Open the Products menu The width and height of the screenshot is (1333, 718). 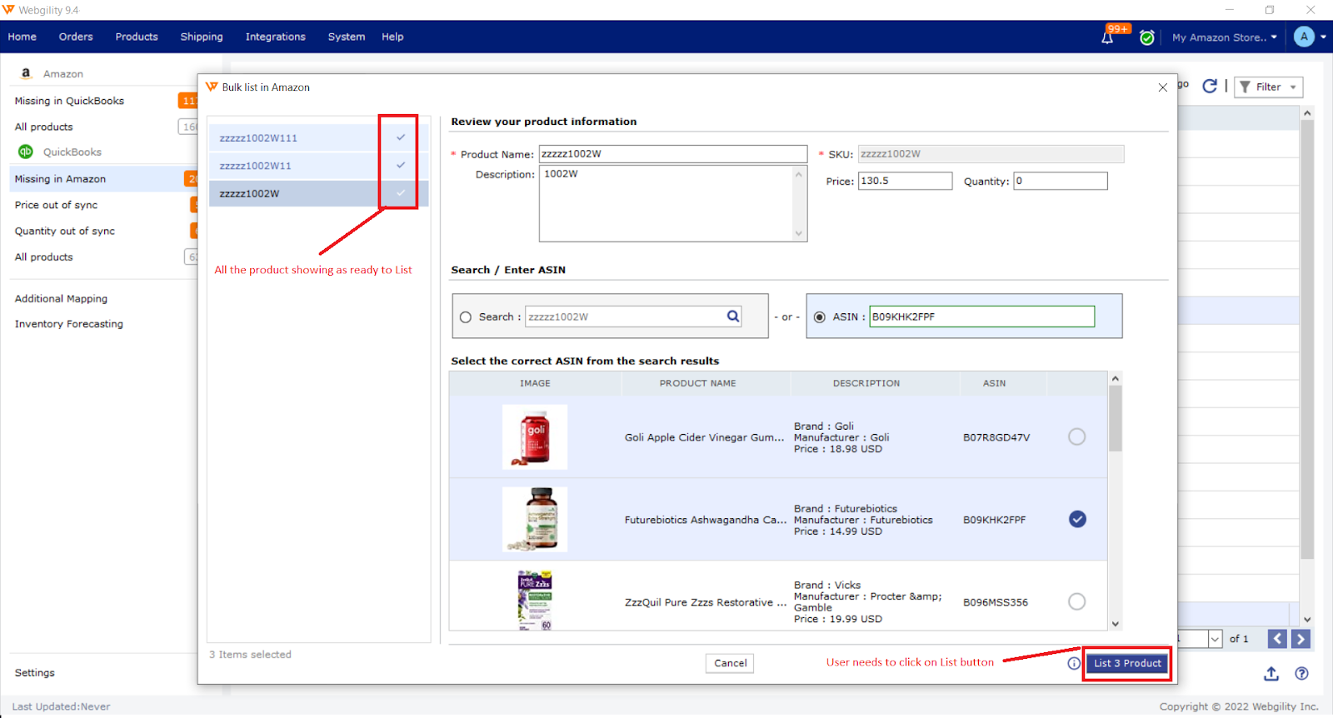[137, 37]
